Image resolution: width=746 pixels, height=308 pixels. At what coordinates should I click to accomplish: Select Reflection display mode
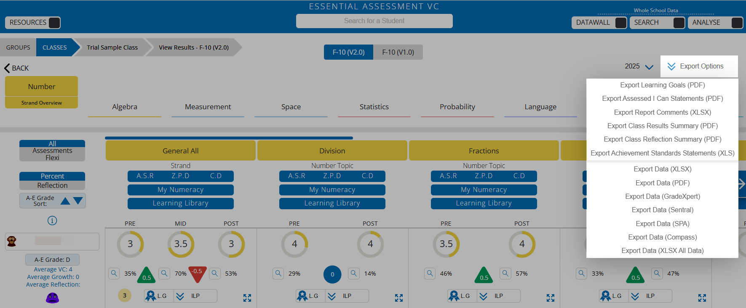click(x=52, y=185)
